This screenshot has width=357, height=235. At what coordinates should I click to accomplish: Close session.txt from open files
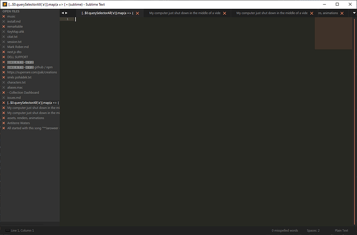(x=4, y=42)
